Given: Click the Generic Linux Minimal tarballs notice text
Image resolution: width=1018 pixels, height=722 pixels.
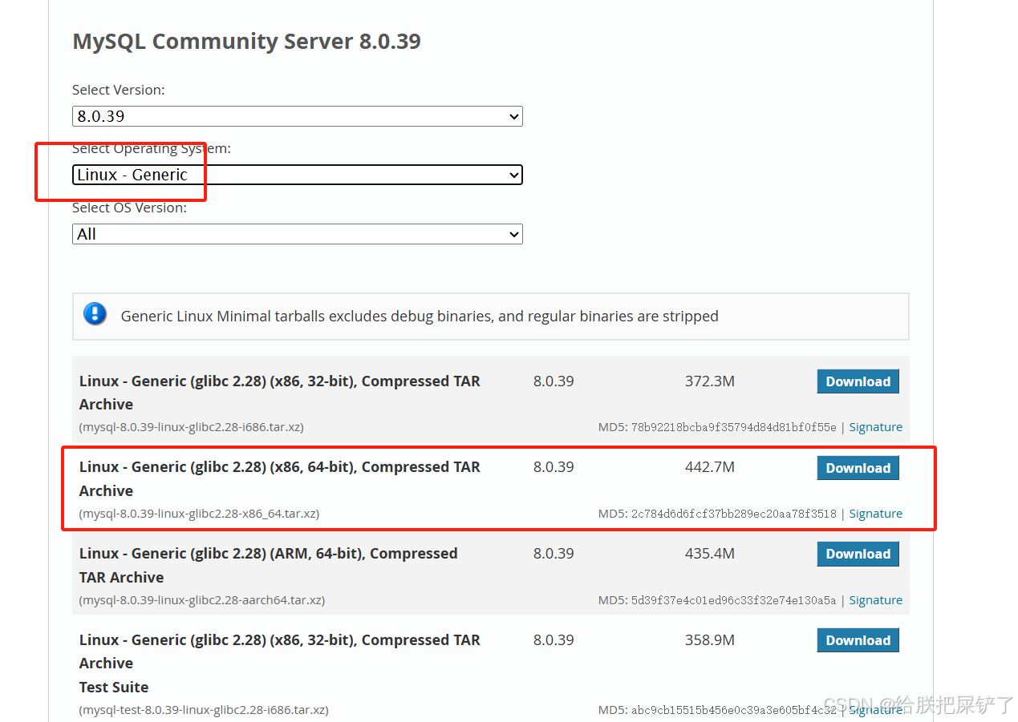Looking at the screenshot, I should pyautogui.click(x=420, y=317).
